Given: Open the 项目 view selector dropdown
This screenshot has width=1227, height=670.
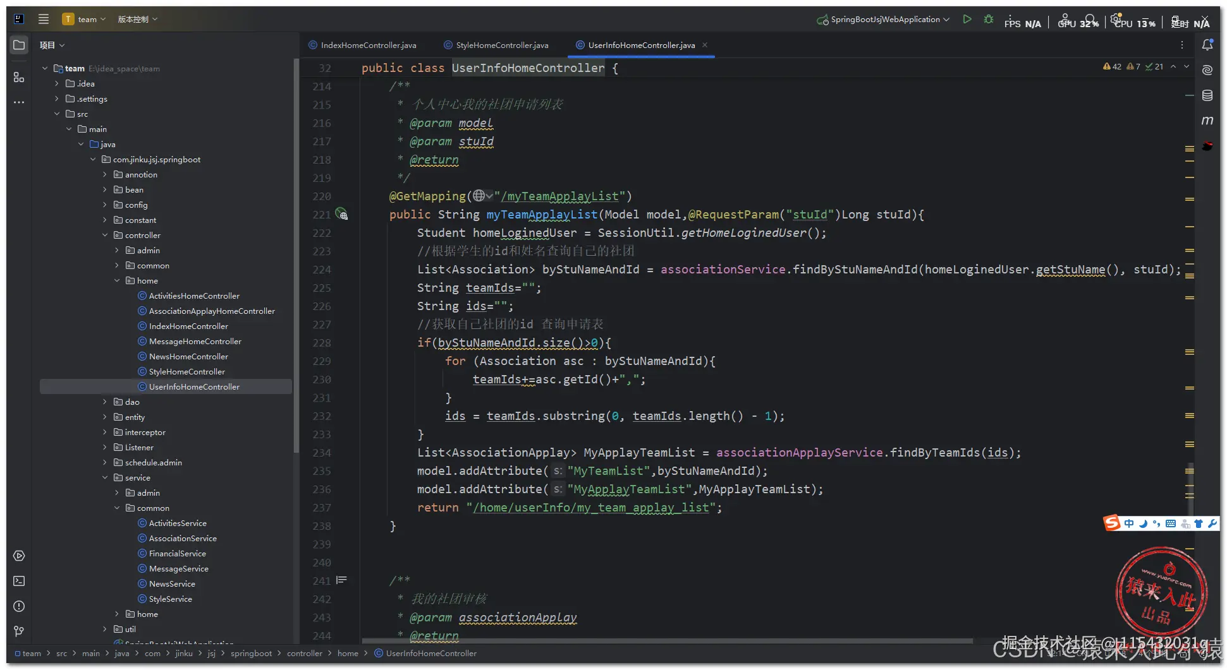Looking at the screenshot, I should (52, 45).
